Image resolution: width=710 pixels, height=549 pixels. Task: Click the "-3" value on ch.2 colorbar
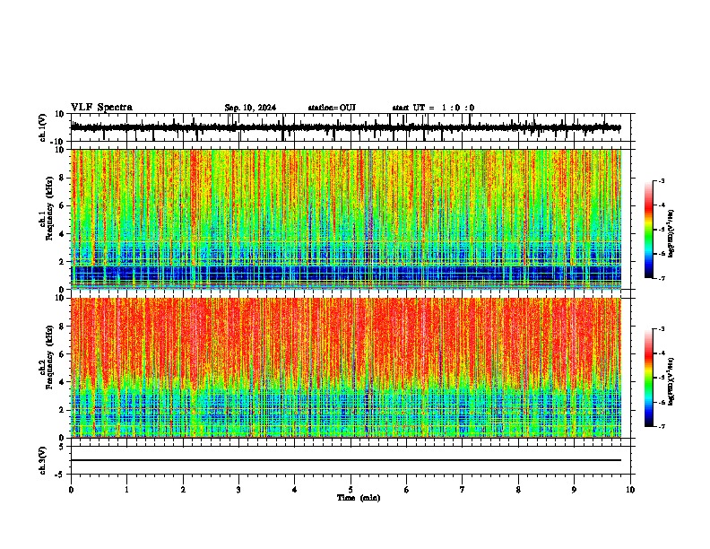[661, 329]
